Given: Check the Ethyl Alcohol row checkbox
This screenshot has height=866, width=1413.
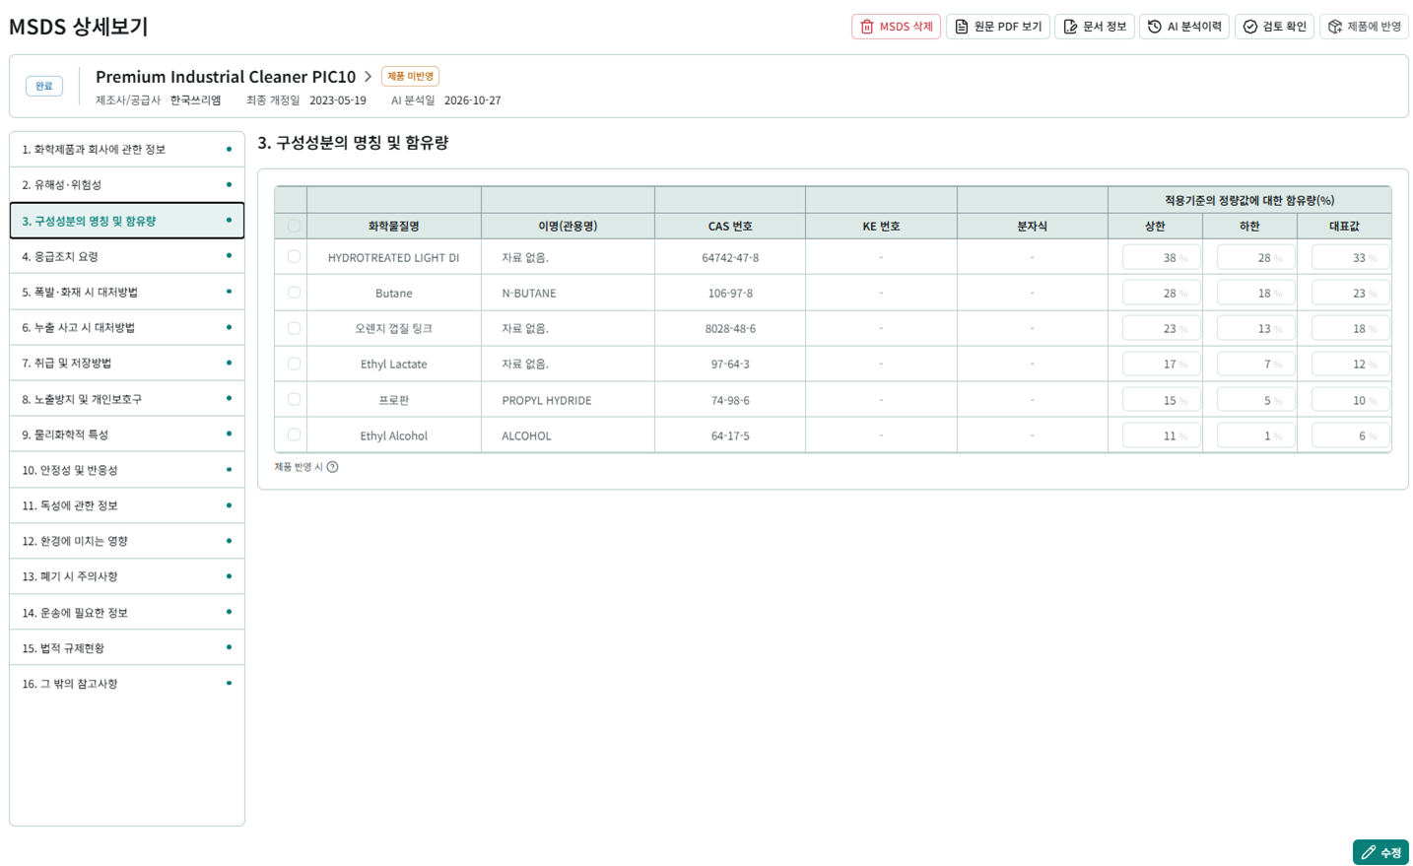Looking at the screenshot, I should (x=294, y=434).
